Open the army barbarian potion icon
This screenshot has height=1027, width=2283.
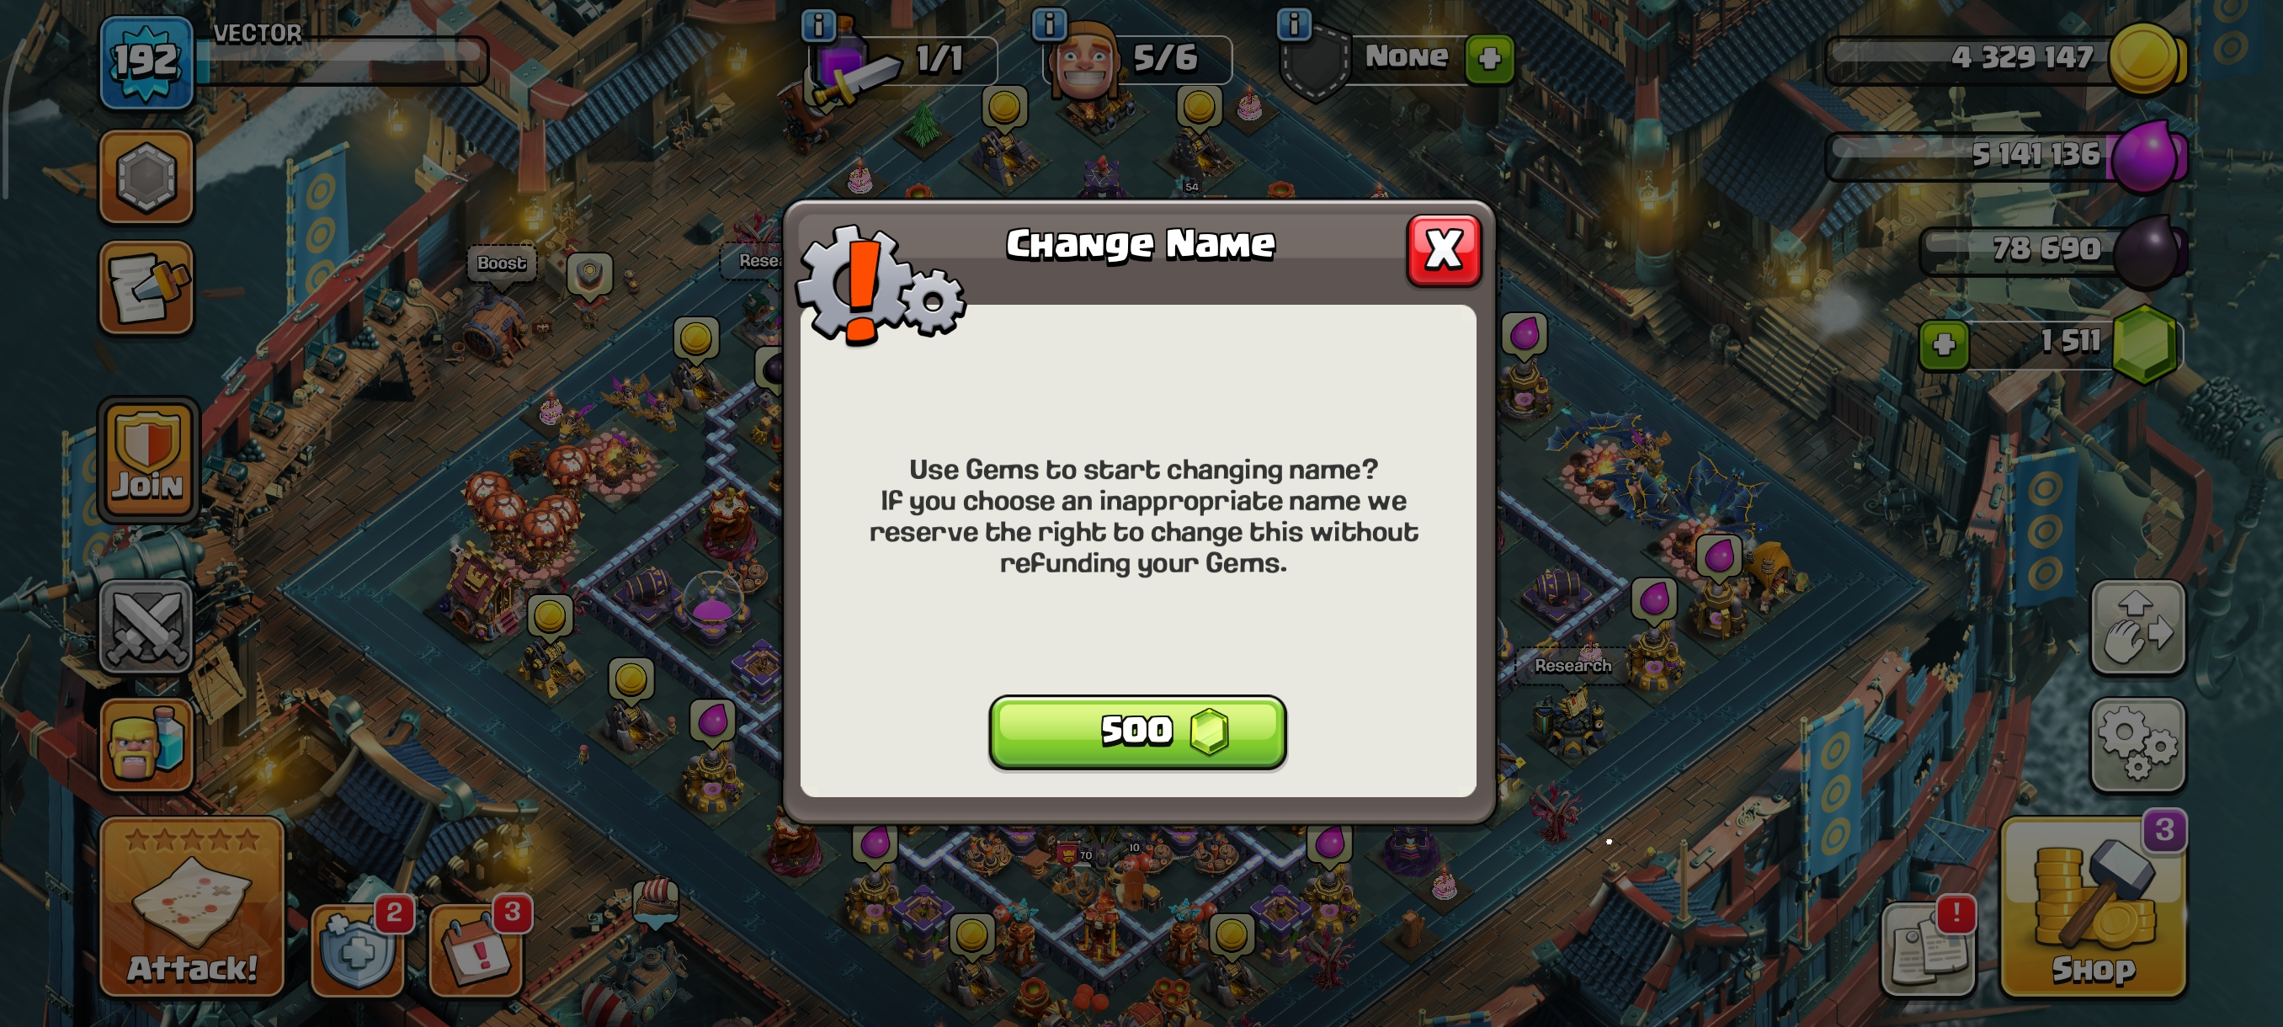(146, 744)
